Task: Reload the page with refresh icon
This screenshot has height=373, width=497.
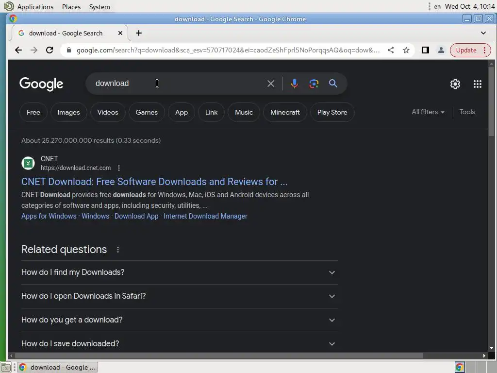Action: point(50,50)
